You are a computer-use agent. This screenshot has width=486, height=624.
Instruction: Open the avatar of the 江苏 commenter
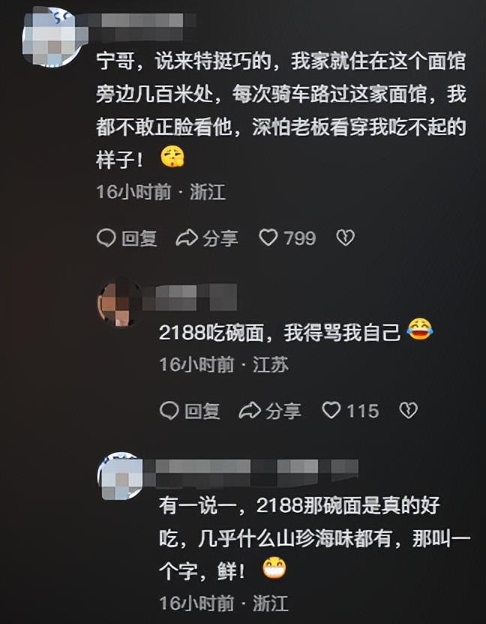pyautogui.click(x=118, y=303)
